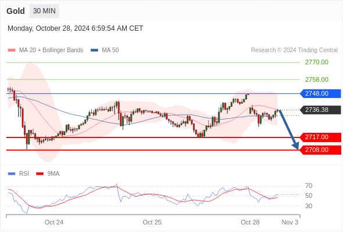Toggle the MA 50 legend label
This screenshot has height=232, width=343.
pos(110,50)
